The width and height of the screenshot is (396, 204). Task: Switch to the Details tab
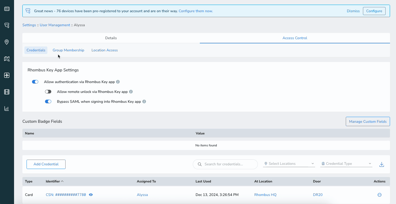tap(111, 38)
